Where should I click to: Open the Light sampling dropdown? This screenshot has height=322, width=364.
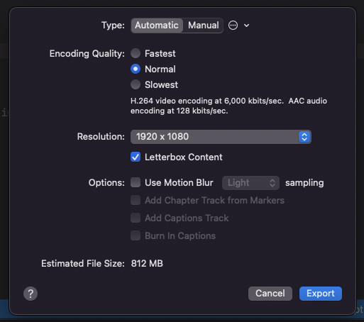tap(250, 183)
